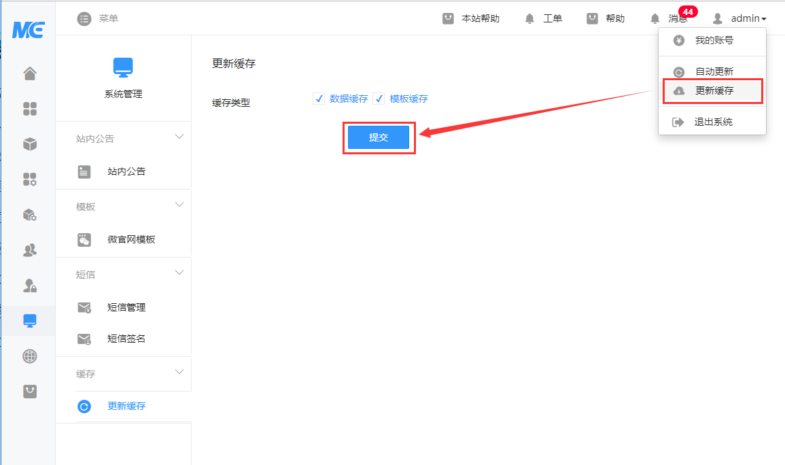Open 本站帮助 link in top bar
The image size is (785, 465).
click(472, 19)
